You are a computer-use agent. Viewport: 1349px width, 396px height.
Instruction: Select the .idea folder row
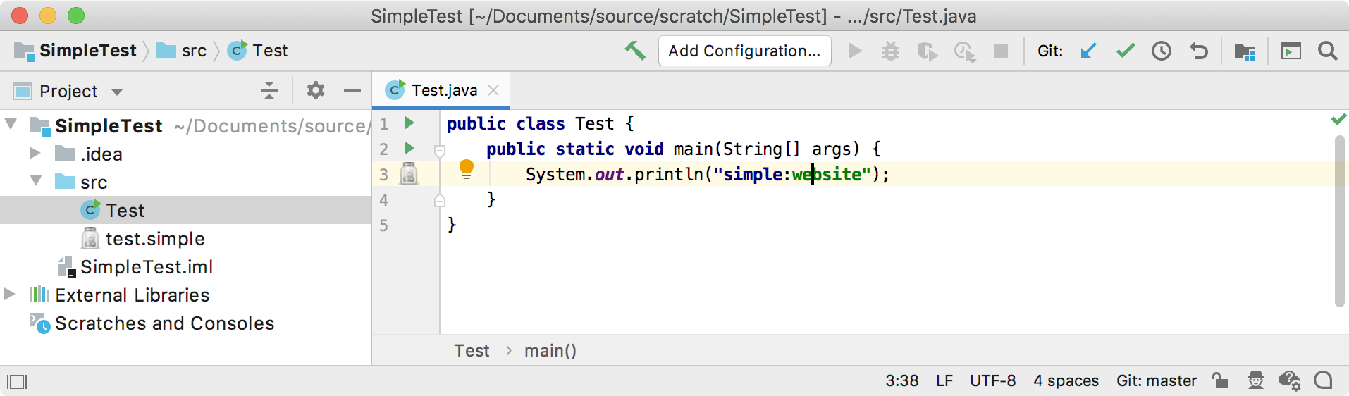185,154
